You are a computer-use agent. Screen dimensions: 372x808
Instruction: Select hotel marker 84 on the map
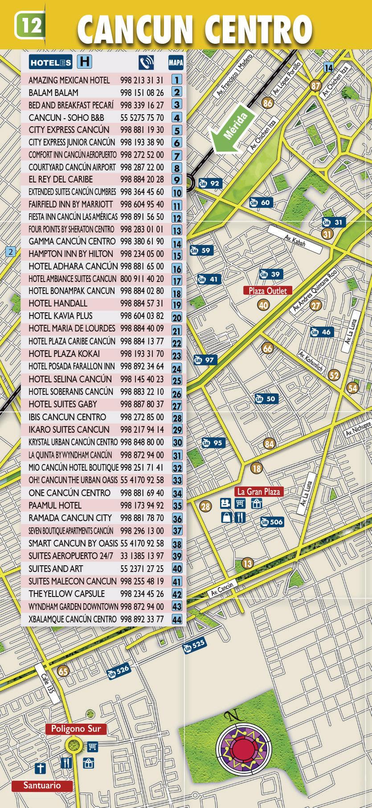point(269,443)
